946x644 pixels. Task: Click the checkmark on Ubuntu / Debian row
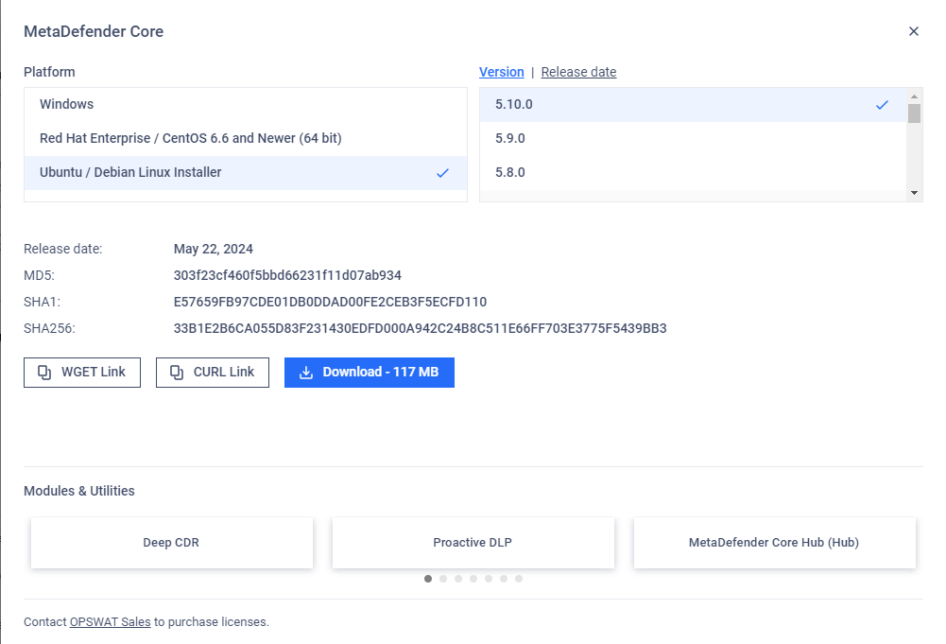click(x=443, y=173)
